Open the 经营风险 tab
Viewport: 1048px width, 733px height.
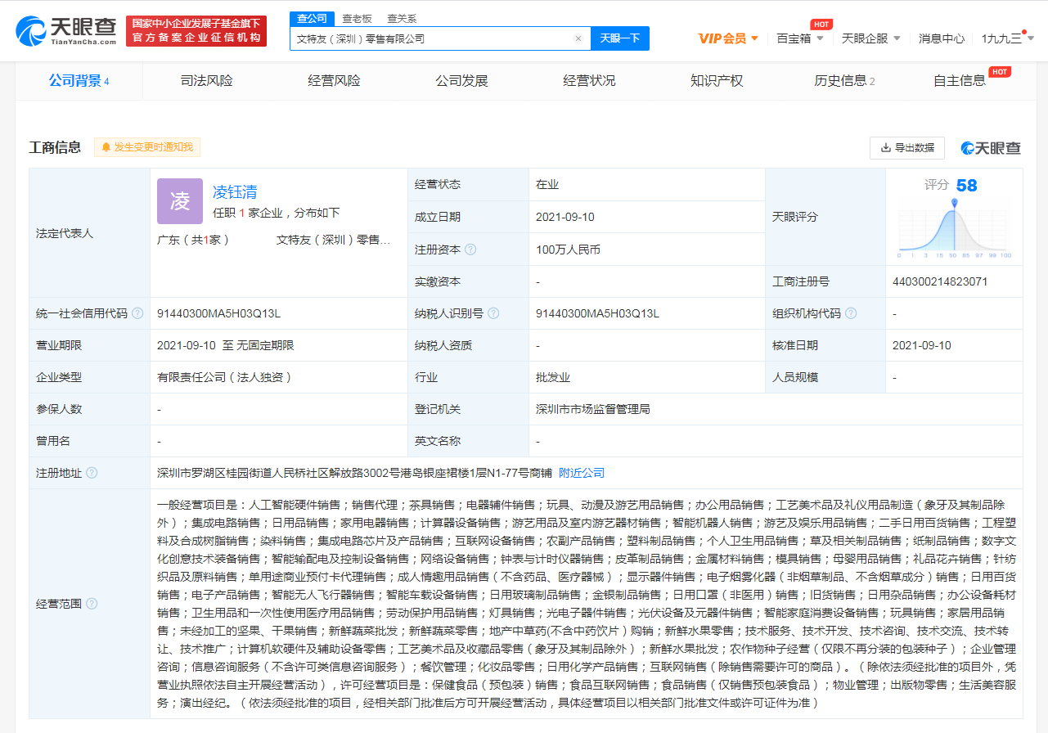pyautogui.click(x=334, y=80)
